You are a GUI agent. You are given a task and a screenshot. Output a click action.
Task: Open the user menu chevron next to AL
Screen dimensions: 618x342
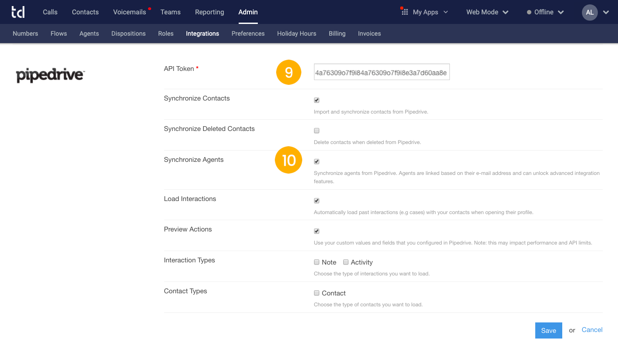pyautogui.click(x=607, y=12)
